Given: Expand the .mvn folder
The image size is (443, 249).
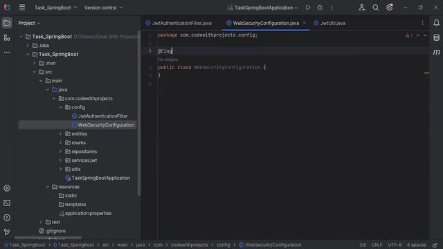Looking at the screenshot, I should point(34,63).
